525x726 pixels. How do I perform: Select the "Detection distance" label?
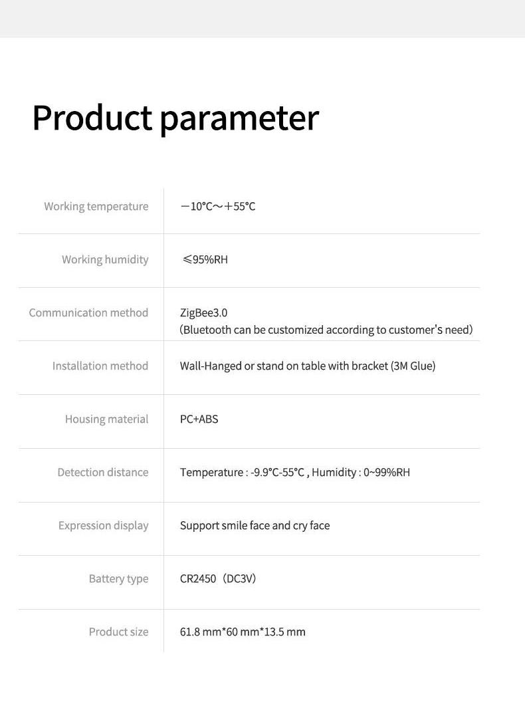click(x=103, y=472)
